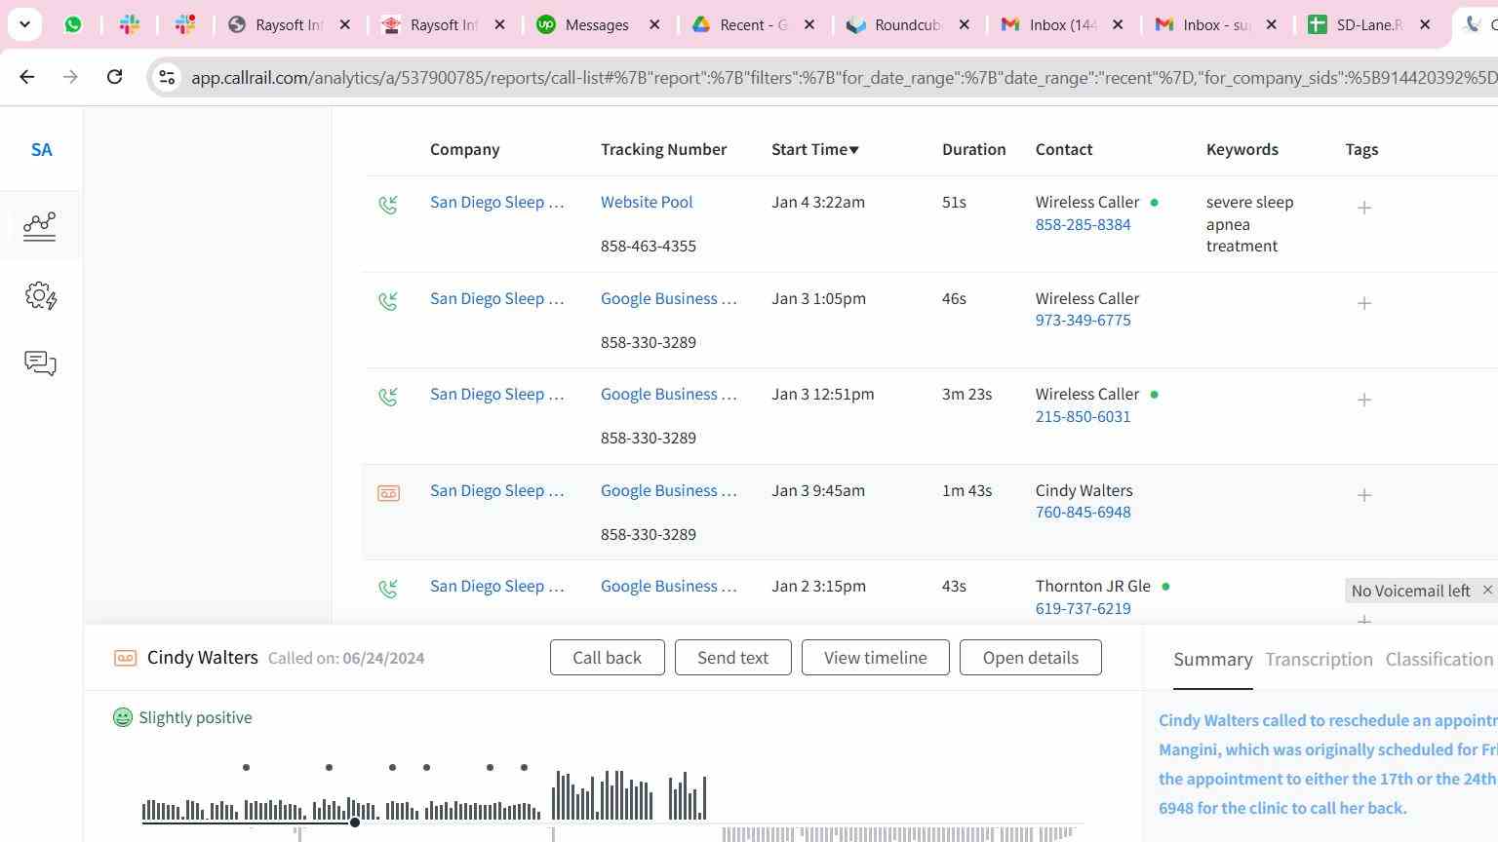
Task: Switch to WhatsApp browser tab
Action: pos(73,24)
